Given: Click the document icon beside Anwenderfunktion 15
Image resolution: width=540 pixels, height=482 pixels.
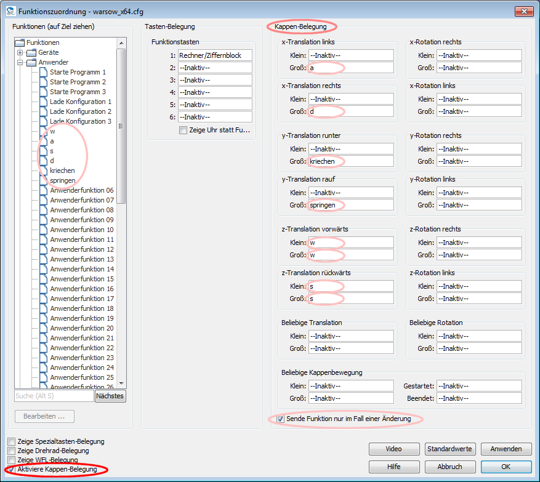Looking at the screenshot, I should [x=43, y=279].
